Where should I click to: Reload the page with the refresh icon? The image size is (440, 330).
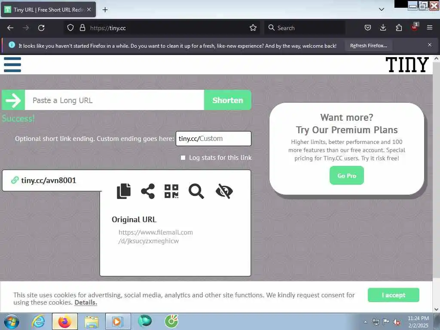point(41,28)
